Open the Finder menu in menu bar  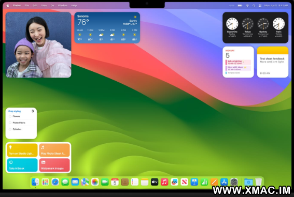pos(17,6)
